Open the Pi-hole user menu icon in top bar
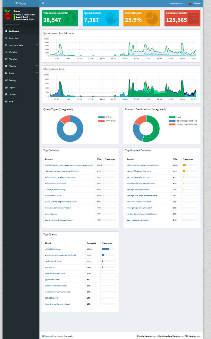 click(x=190, y=4)
